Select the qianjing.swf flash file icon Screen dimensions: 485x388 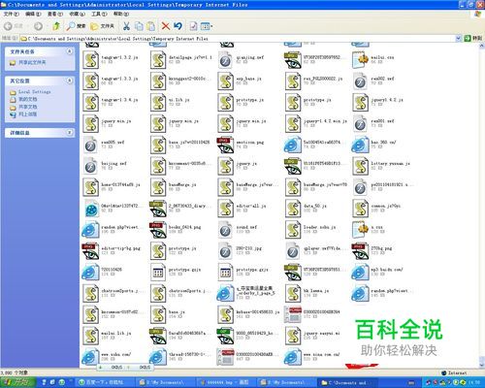tap(225, 60)
